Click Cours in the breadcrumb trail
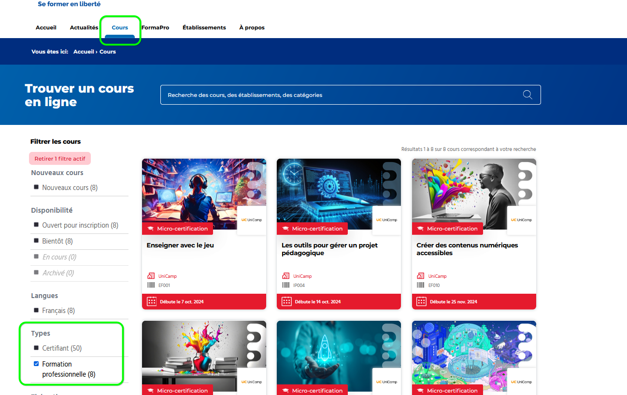The image size is (627, 395). click(108, 52)
